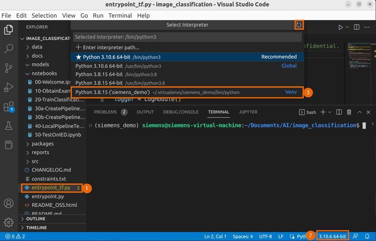Open the Run and Debug view
The width and height of the screenshot is (376, 241).
point(8,87)
